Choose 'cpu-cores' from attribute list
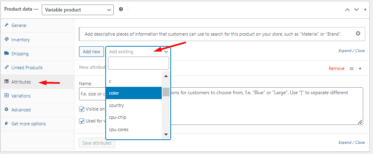This screenshot has width=373, height=154. pyautogui.click(x=134, y=129)
